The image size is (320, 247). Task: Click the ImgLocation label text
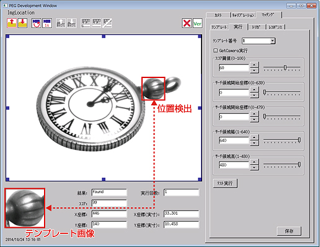click(x=21, y=12)
